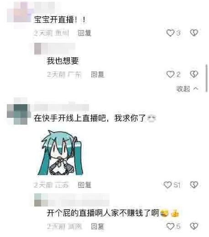Like the 快手 livestream comment with 51 likes
Image resolution: width=209 pixels, height=237 pixels.
[167, 185]
